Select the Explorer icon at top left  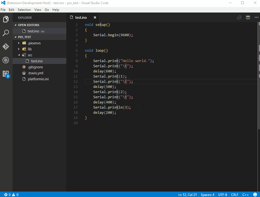click(x=6, y=19)
